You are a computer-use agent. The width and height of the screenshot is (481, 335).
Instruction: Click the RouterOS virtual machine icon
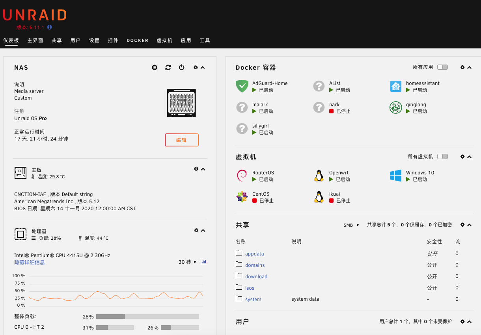pyautogui.click(x=242, y=176)
